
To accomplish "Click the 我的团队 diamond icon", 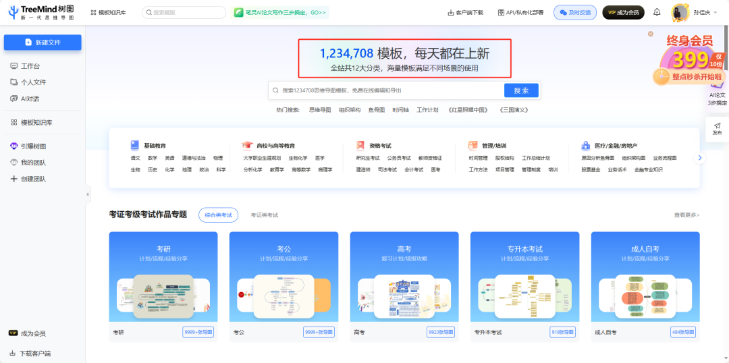I will (14, 162).
